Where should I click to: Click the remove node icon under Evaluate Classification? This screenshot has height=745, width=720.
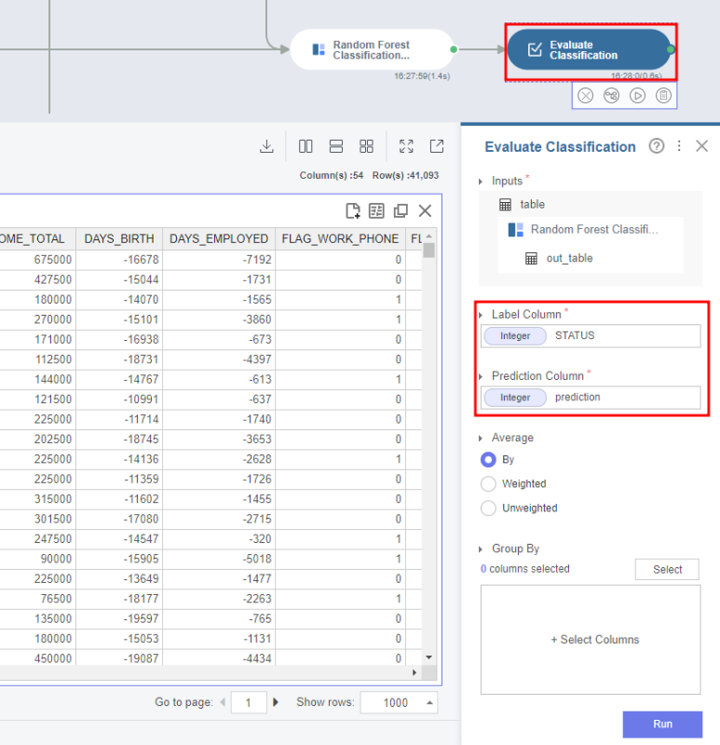pos(586,96)
